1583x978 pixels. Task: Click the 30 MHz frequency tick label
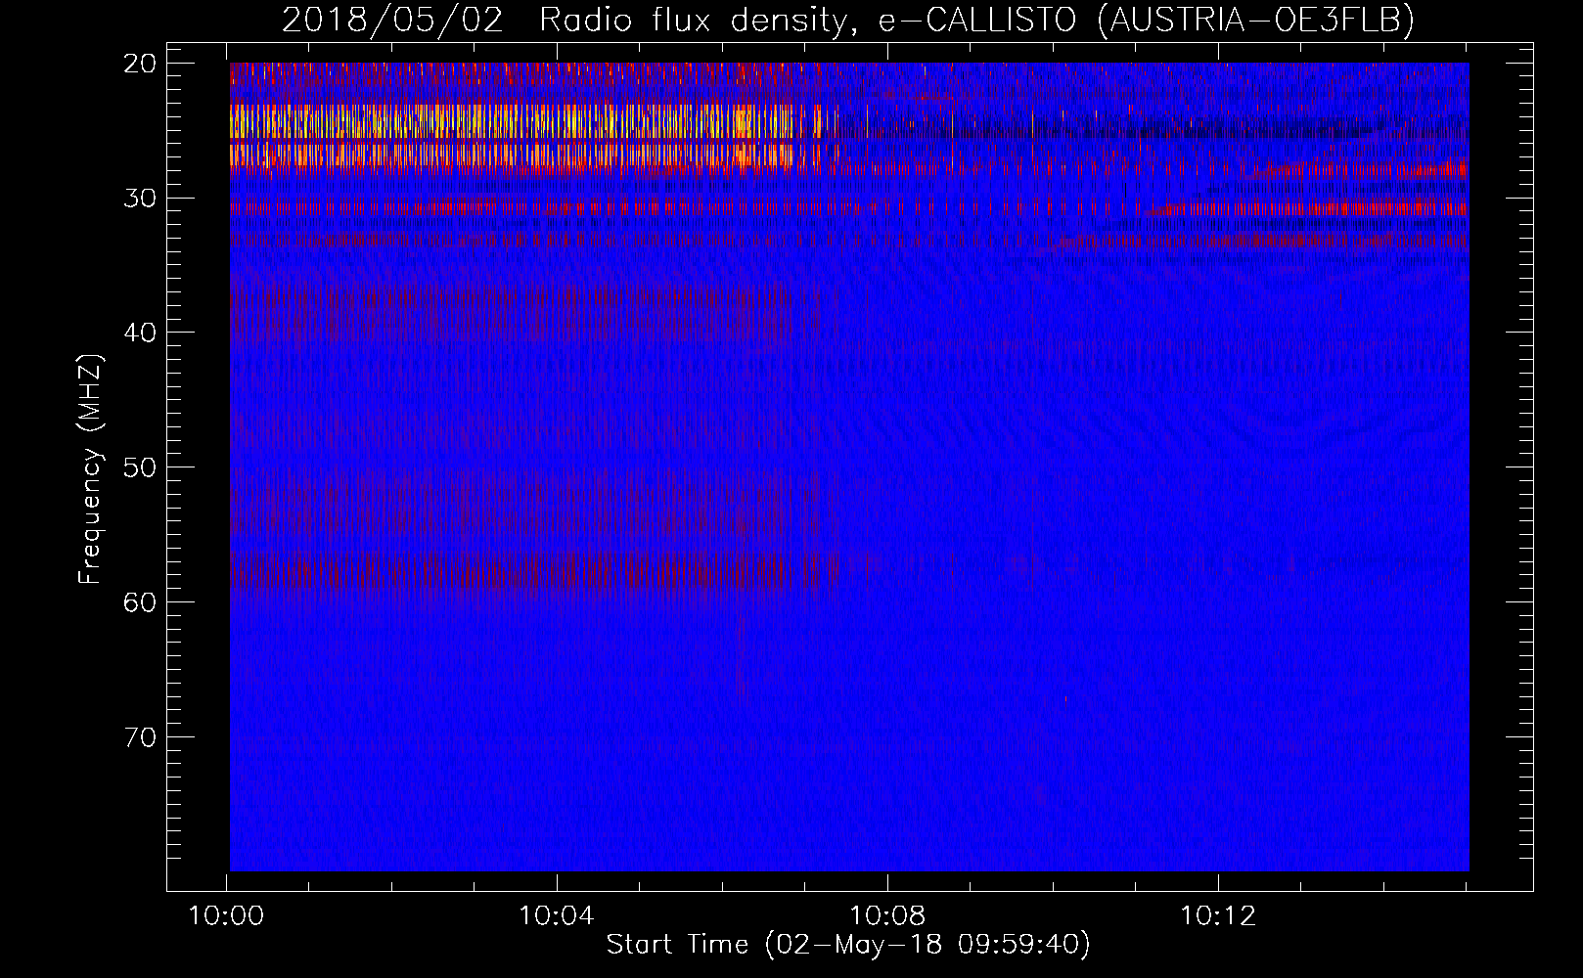(142, 199)
